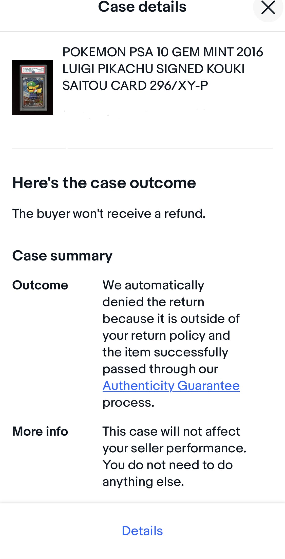Follow the Authenticity Guarantee link
The height and width of the screenshot is (559, 285).
[171, 386]
